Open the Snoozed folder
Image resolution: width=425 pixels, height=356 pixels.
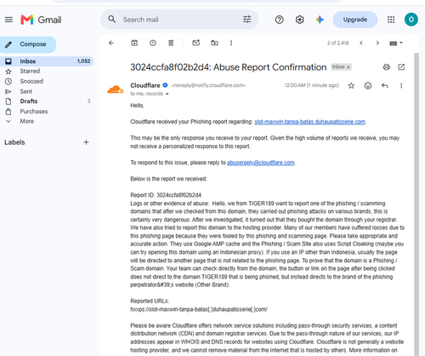[x=31, y=81]
